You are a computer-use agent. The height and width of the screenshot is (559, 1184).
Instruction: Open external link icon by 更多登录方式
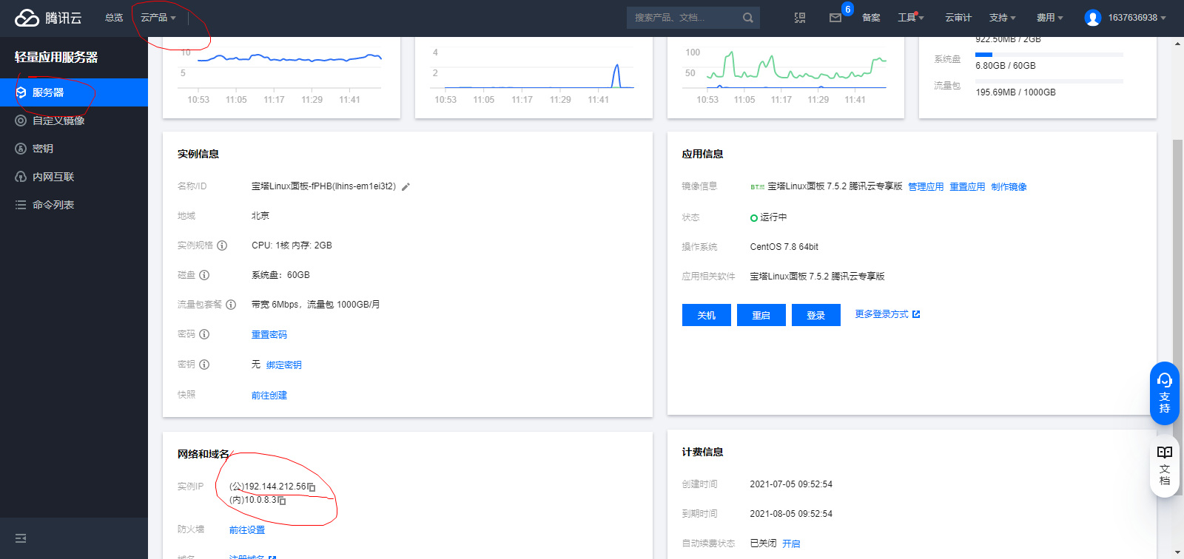coord(916,314)
